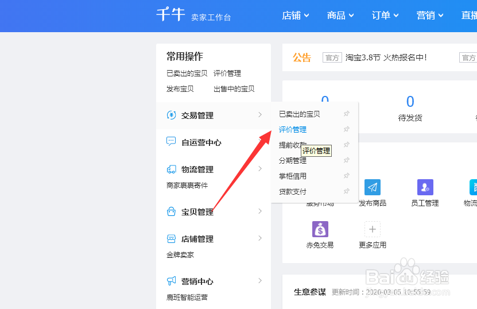Click the 交易管理 menu label

197,115
